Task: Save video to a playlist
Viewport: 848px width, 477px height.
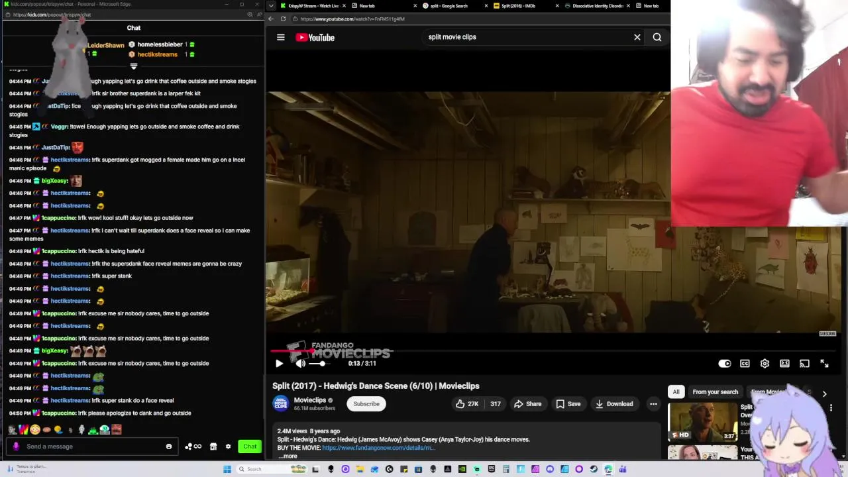Action: [x=568, y=403]
